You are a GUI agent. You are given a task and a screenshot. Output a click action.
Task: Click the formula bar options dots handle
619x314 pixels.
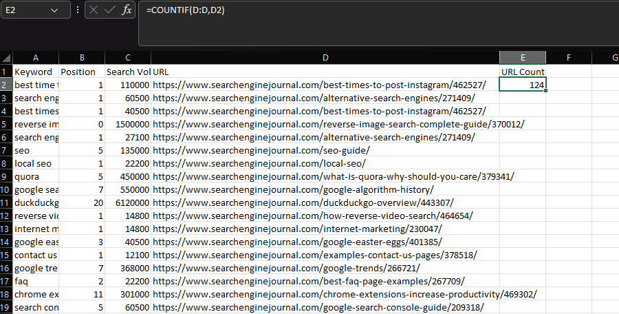coord(78,10)
